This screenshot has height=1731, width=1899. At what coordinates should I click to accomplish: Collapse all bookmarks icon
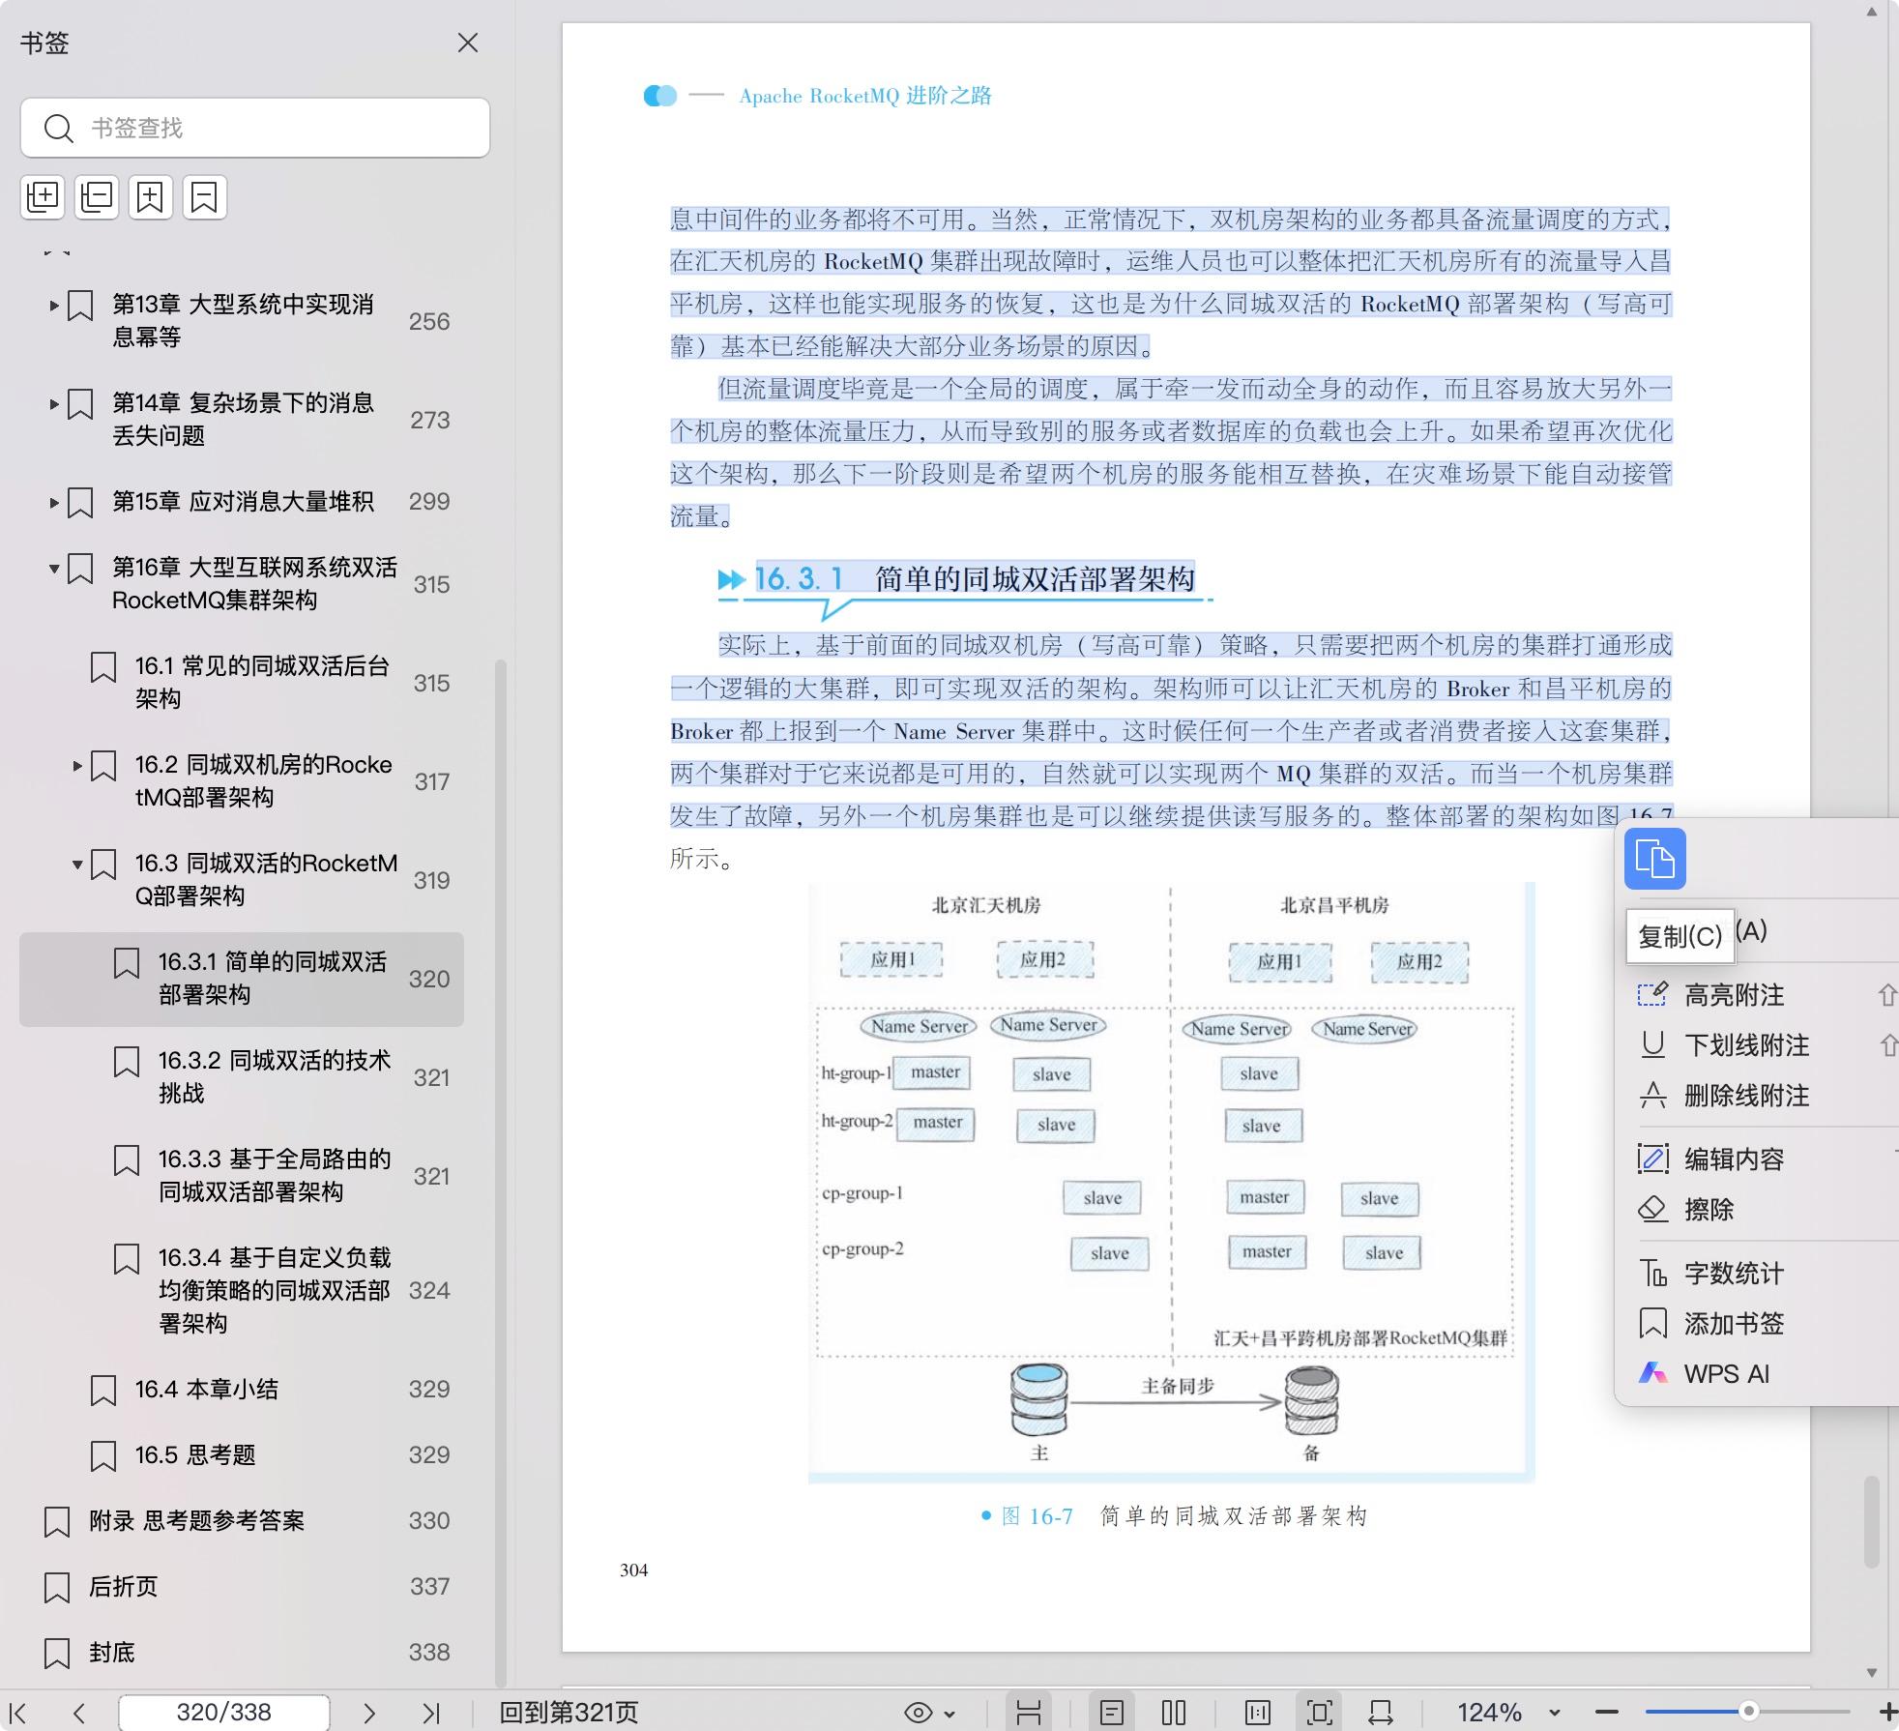[x=97, y=197]
